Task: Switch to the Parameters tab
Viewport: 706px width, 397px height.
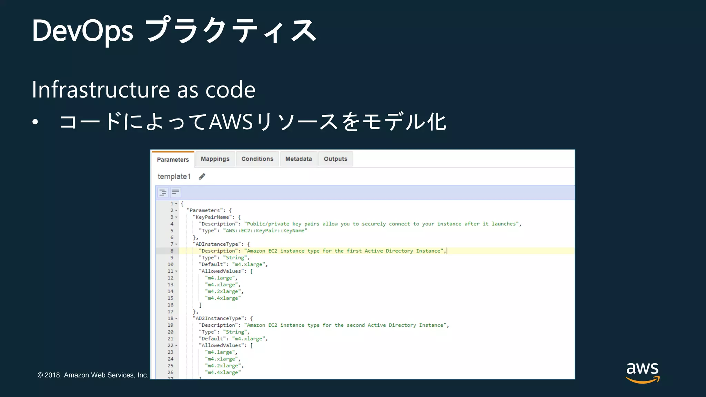Action: tap(173, 159)
